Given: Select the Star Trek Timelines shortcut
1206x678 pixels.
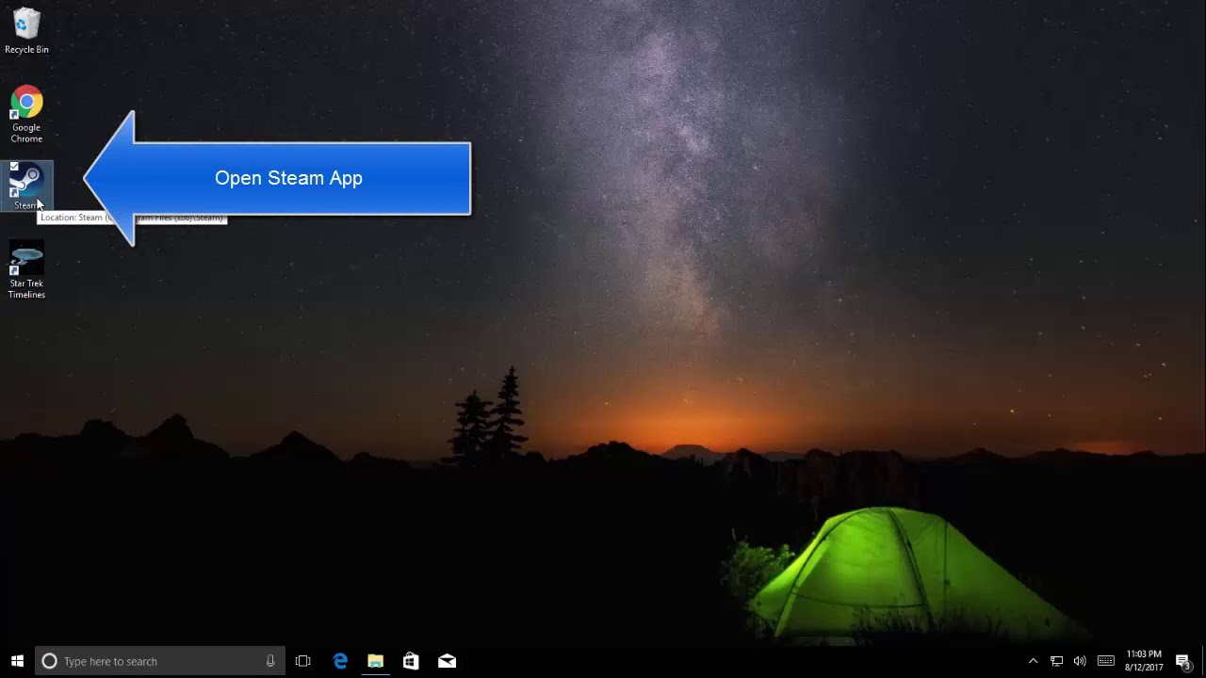Looking at the screenshot, I should tap(26, 271).
